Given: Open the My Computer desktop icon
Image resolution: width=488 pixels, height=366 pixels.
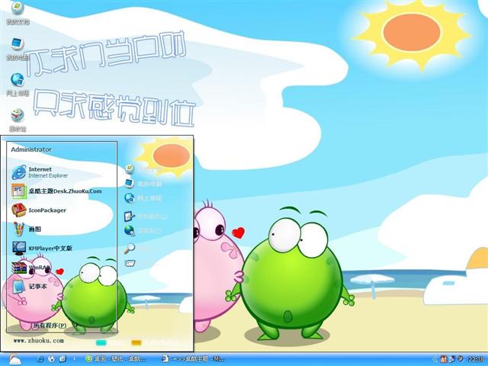Looking at the screenshot, I should pos(18,49).
